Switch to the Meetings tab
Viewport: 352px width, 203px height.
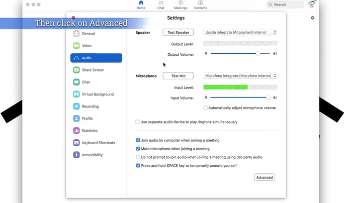[181, 5]
